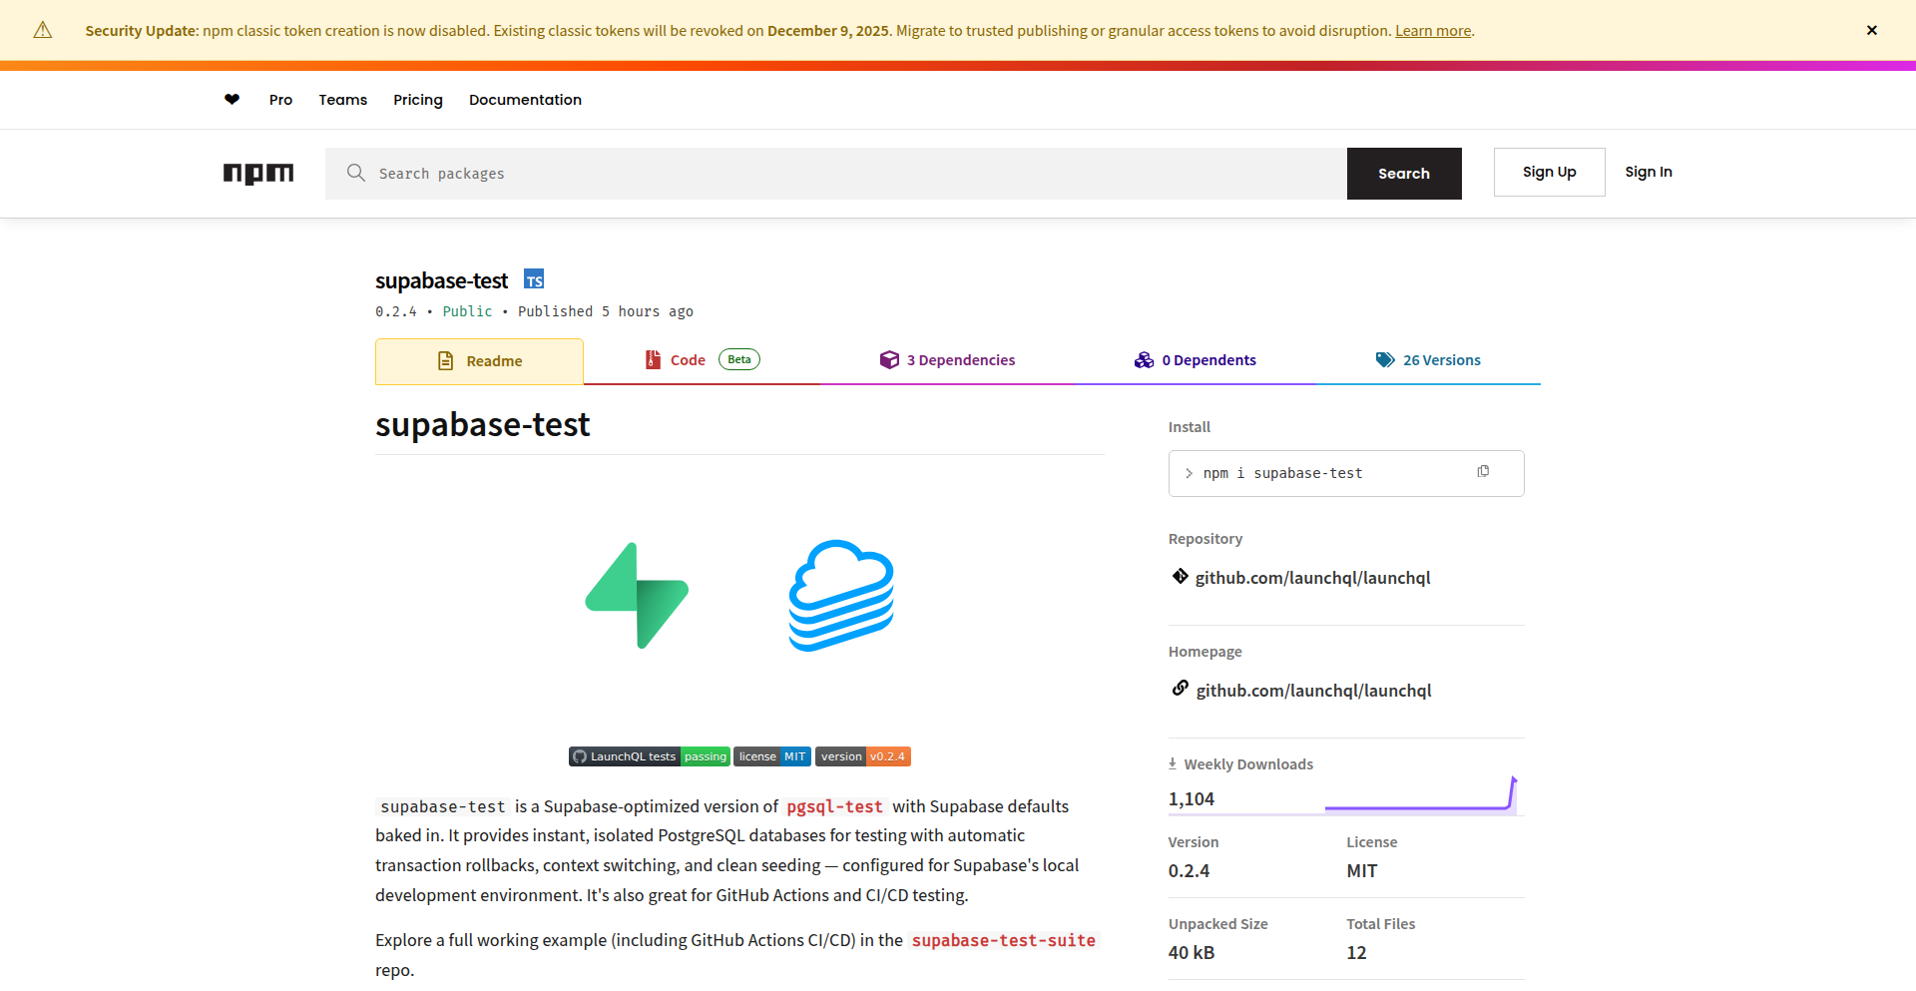Click the weekly downloads trend chart
The image size is (1916, 991).
1422,798
